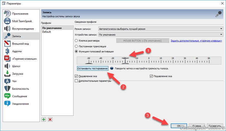Open the Безопасность section
Viewport: 226px width, 131px height.
pos(21,89)
